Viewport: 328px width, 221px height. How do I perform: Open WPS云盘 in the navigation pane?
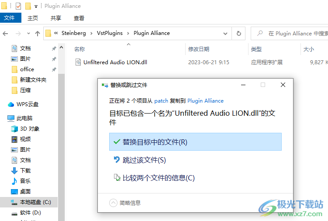coord(28,104)
